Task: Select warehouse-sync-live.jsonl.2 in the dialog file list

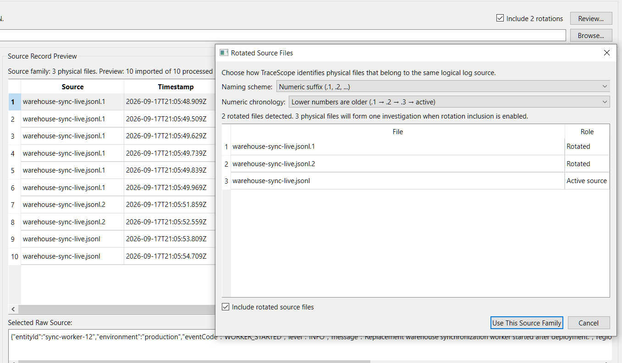Action: click(x=397, y=164)
